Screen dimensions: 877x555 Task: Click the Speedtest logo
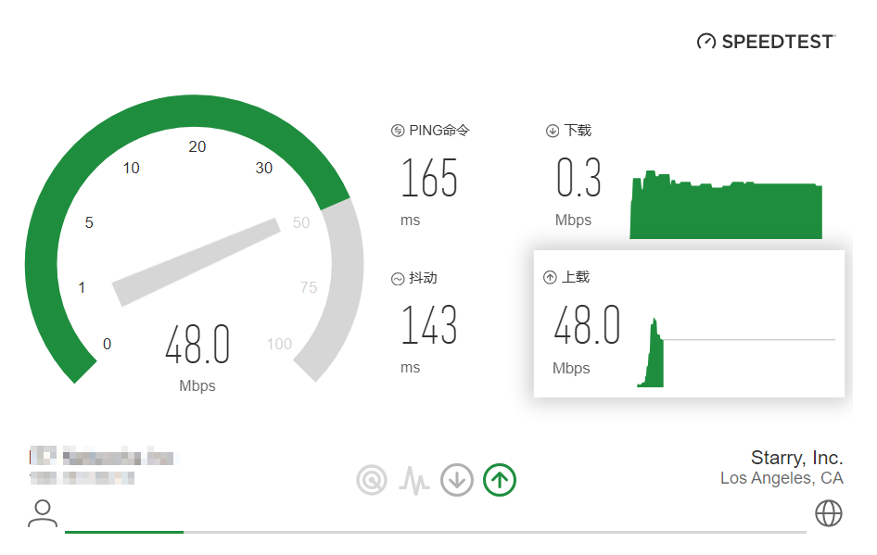coord(766,42)
